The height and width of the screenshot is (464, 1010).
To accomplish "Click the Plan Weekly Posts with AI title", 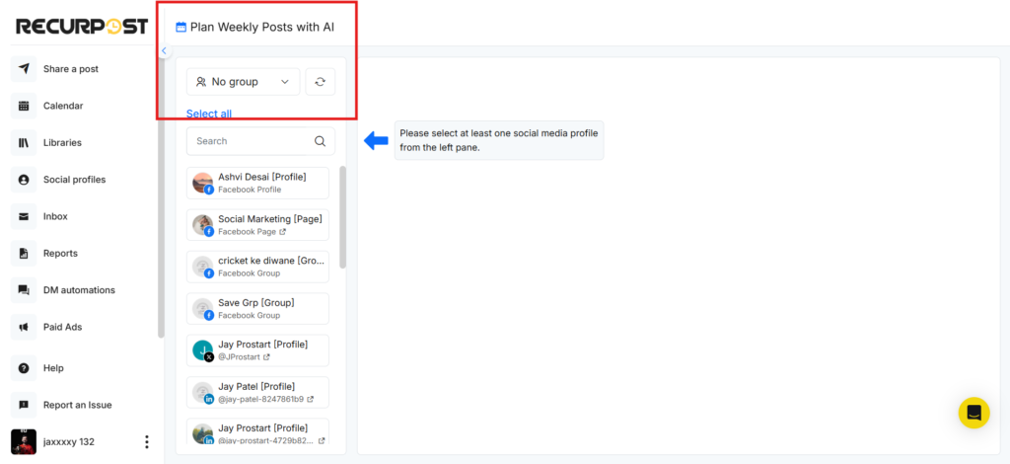I will pos(262,27).
